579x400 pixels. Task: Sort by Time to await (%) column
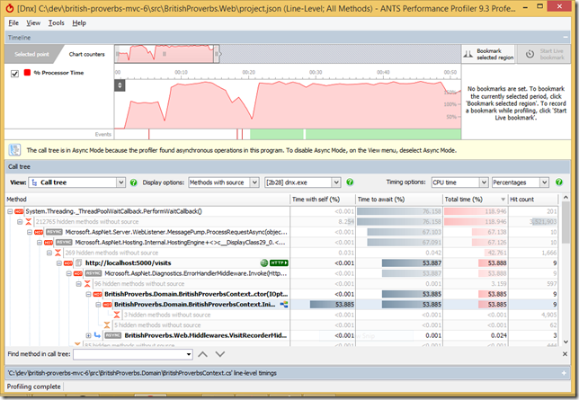click(x=399, y=200)
